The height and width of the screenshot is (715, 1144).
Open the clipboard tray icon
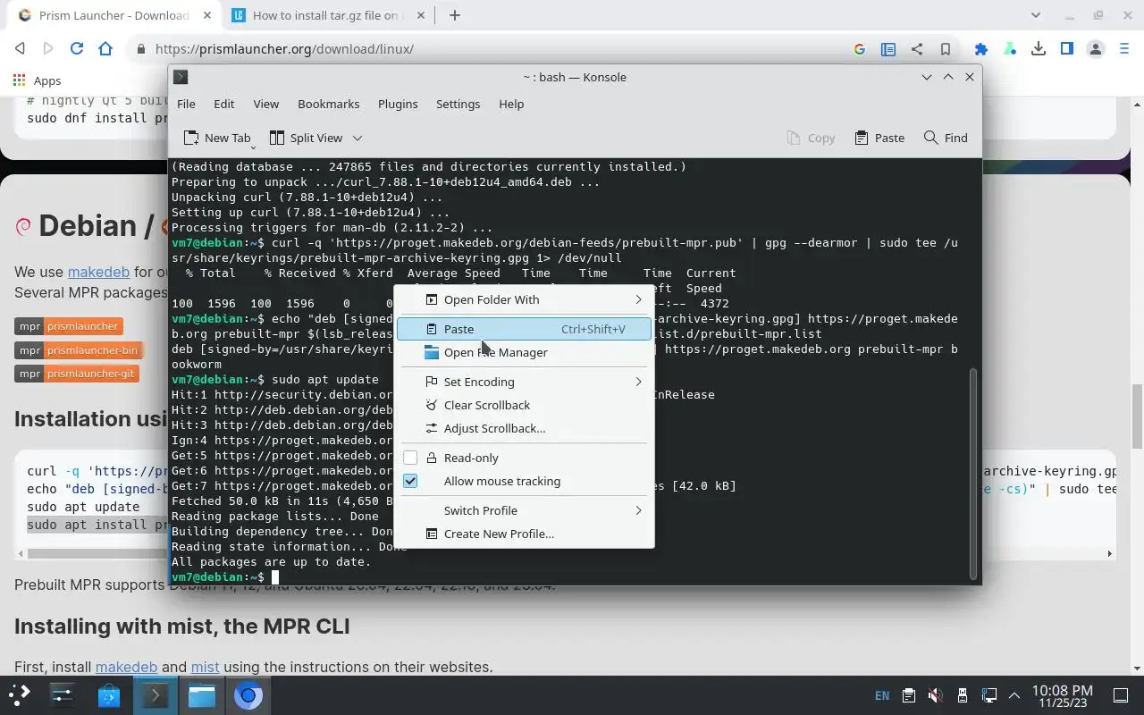pos(908,695)
